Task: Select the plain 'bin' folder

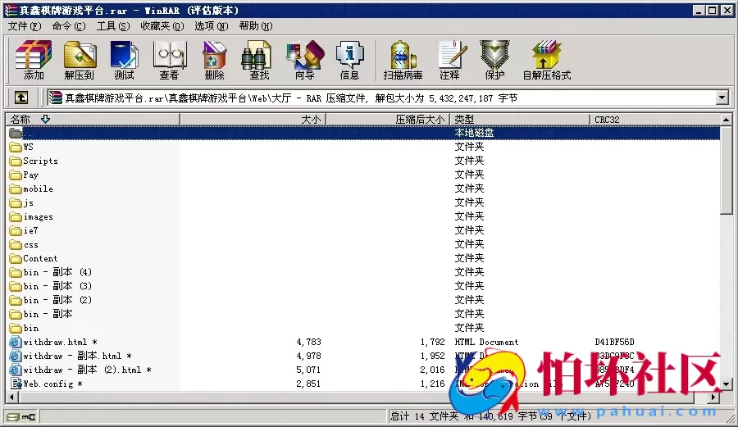Action: (x=31, y=328)
